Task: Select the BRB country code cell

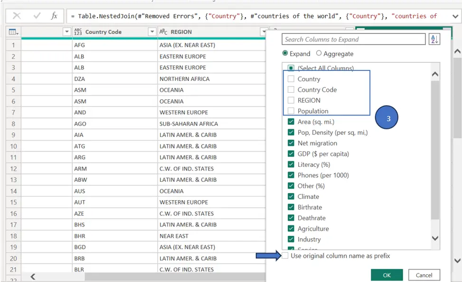Action: coord(115,258)
